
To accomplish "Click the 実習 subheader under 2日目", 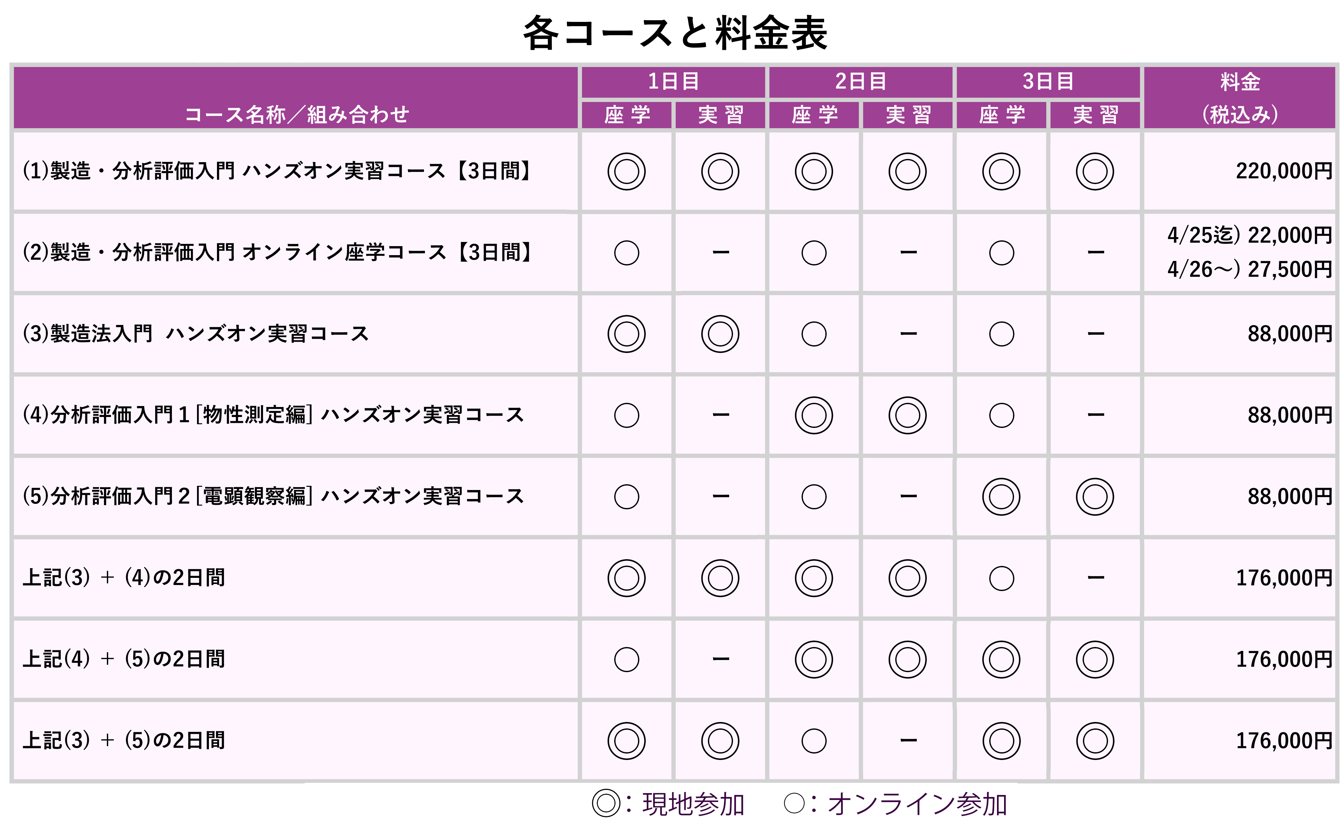I will coord(907,115).
